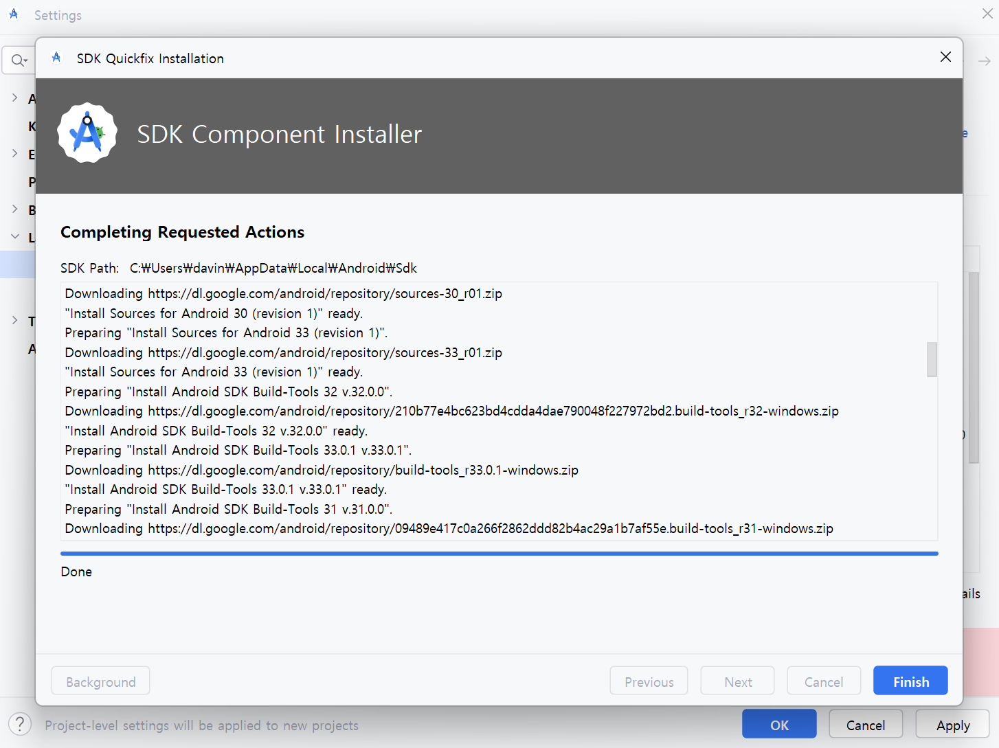Viewport: 999px width, 748px height.
Task: Click the 'Sources for Android 33' ready line
Action: click(x=214, y=372)
